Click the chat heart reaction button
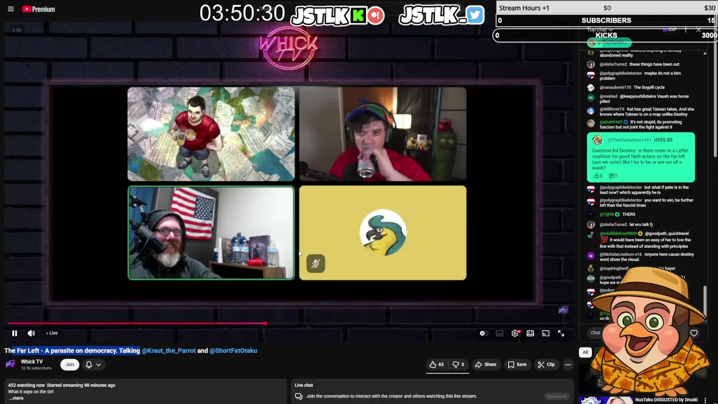This screenshot has width=718, height=404. pyautogui.click(x=694, y=333)
